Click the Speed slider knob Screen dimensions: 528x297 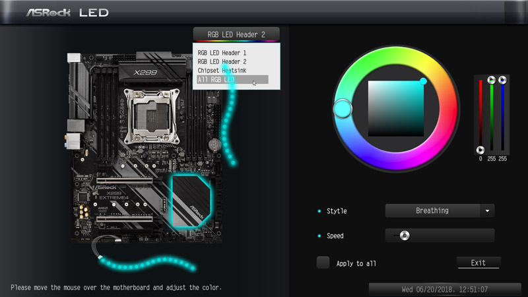point(405,236)
